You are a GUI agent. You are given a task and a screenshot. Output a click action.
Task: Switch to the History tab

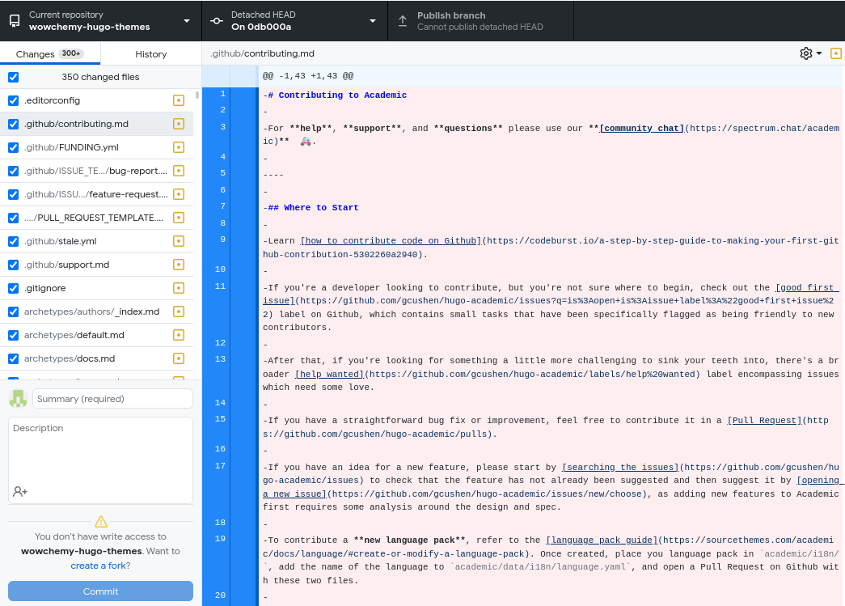151,54
